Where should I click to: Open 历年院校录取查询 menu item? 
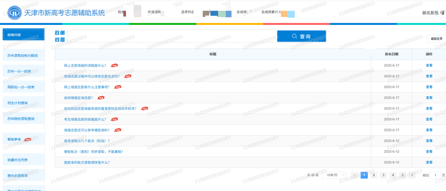pyautogui.click(x=23, y=118)
